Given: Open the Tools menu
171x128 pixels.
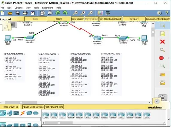Looking at the screenshot, I should pyautogui.click(x=36, y=8).
